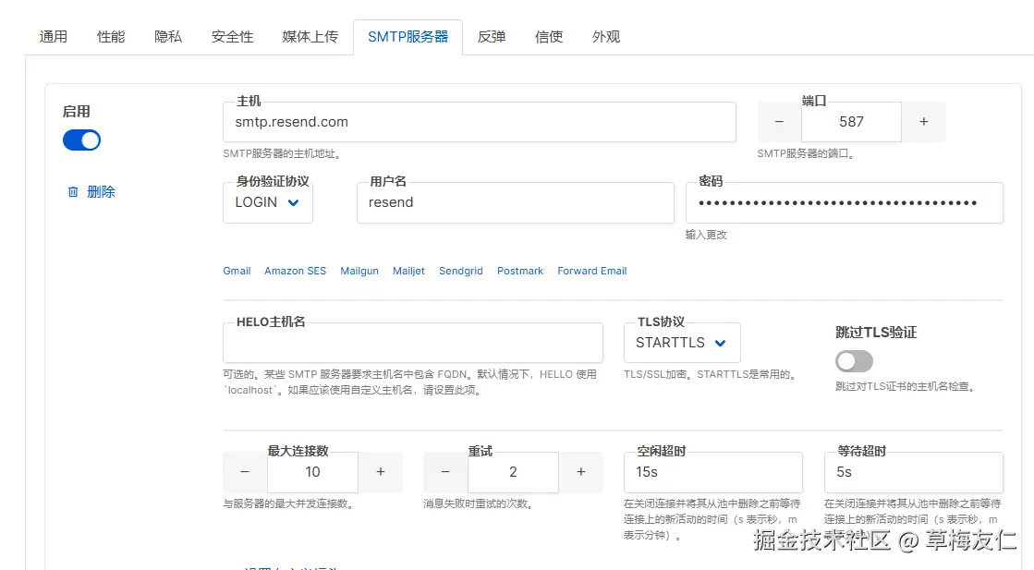The width and height of the screenshot is (1034, 570).
Task: Increase 重试 count with plus
Action: click(x=581, y=472)
